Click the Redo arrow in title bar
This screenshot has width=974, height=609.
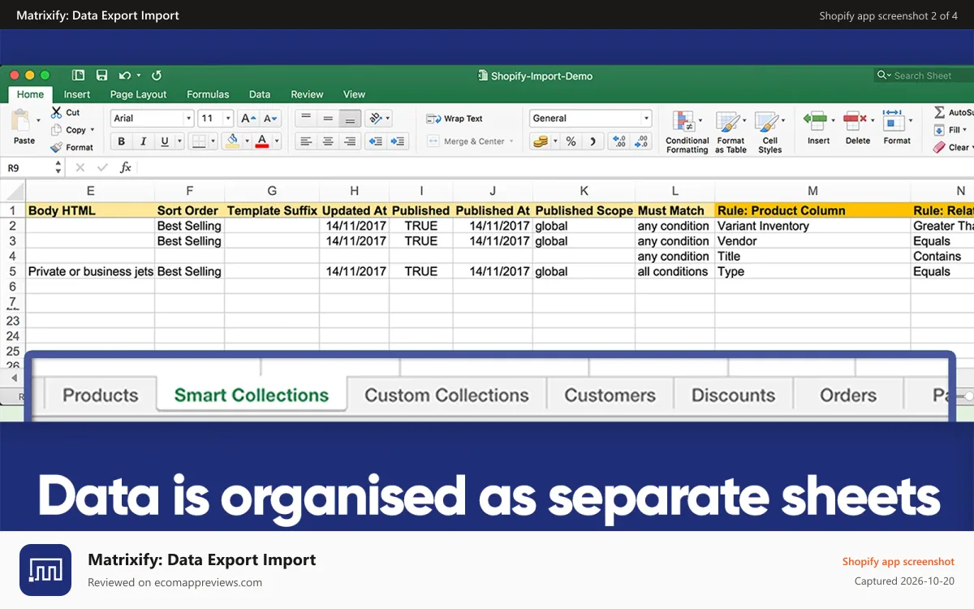point(157,76)
